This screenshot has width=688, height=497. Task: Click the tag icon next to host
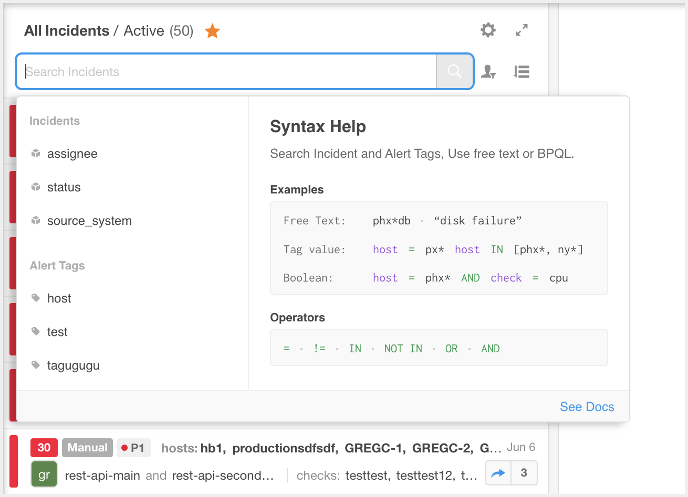tap(36, 298)
